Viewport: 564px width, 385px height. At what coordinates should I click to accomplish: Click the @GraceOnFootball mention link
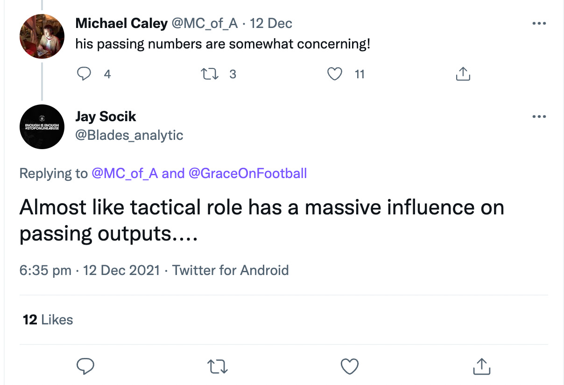[x=247, y=174]
